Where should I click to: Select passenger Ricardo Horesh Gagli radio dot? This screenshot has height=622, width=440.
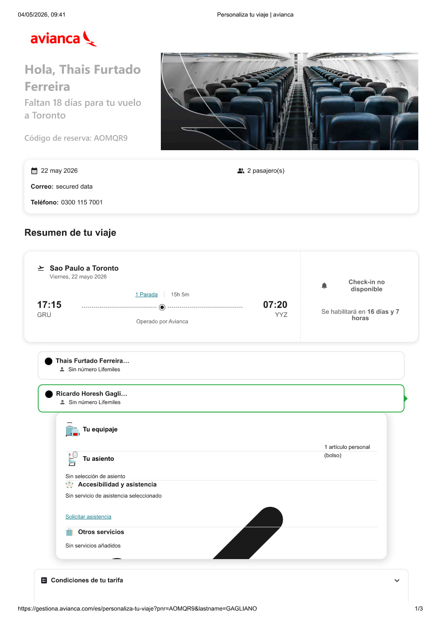(x=49, y=394)
